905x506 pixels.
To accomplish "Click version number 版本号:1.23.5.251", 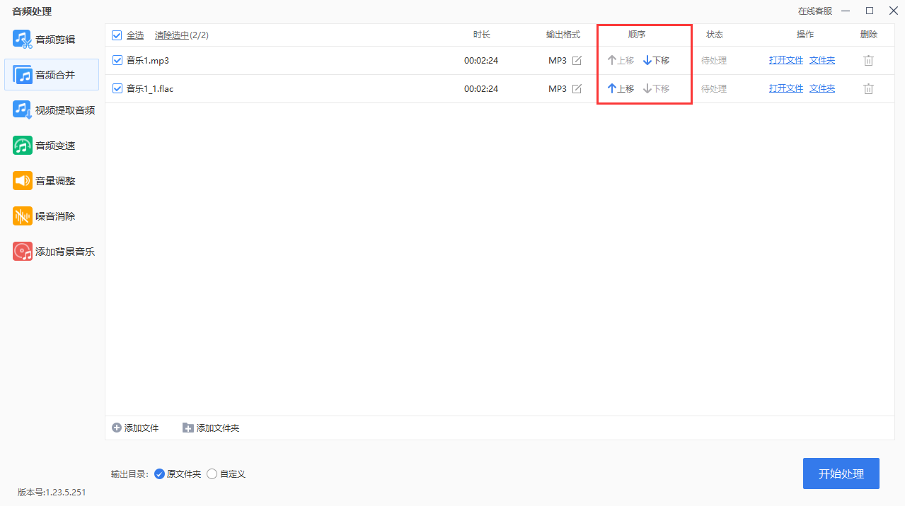I will click(52, 493).
